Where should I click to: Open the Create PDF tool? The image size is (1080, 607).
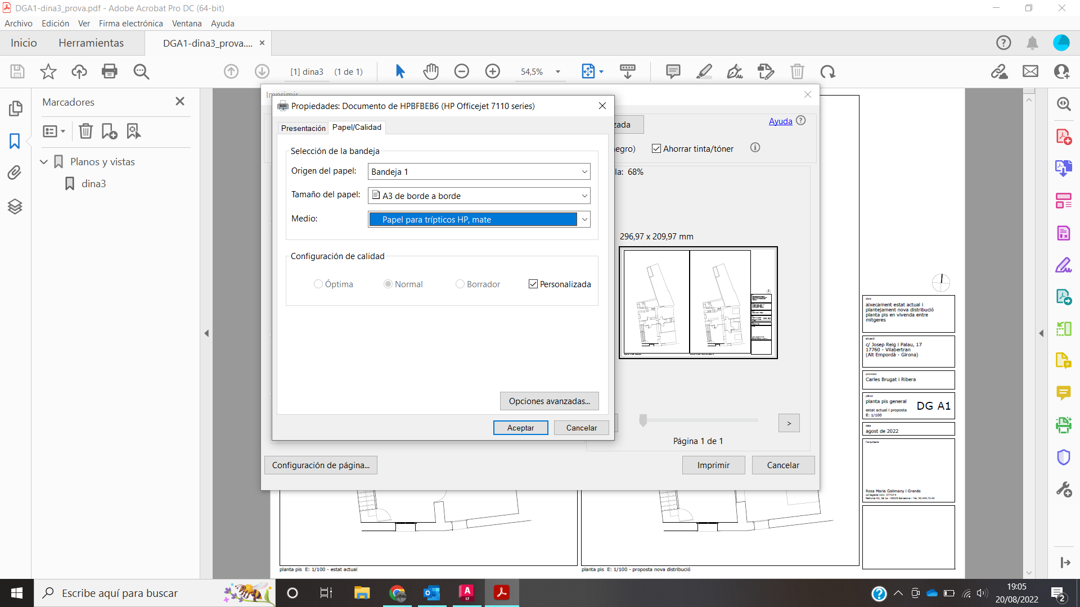coord(1063,136)
